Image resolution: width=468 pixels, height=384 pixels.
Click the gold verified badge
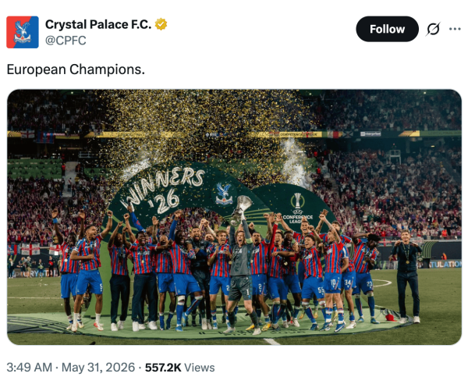pos(161,24)
